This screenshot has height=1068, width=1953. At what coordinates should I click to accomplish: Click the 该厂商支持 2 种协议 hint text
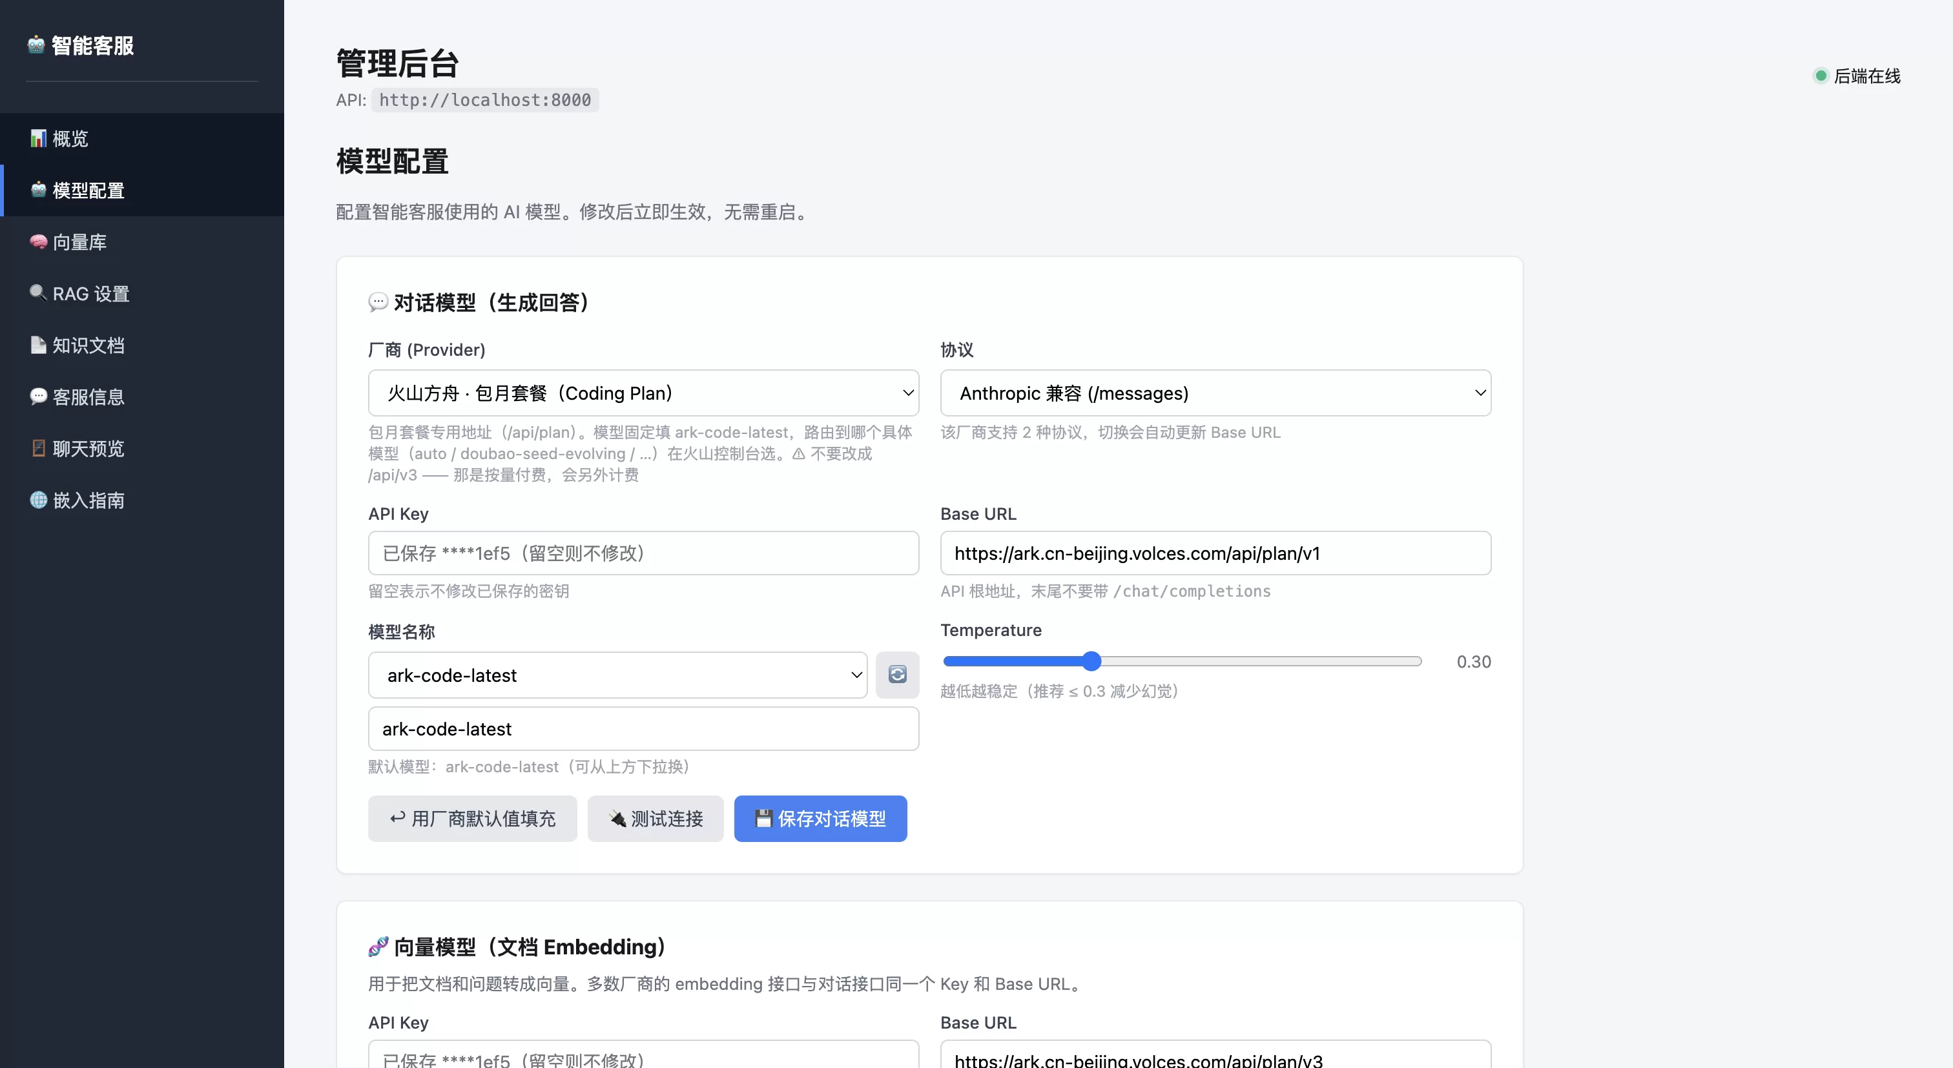(x=1111, y=432)
